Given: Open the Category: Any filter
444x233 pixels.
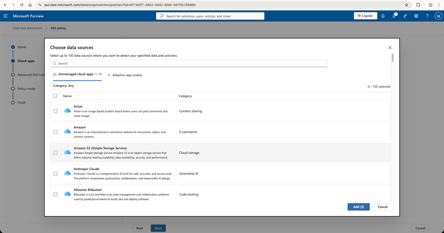Looking at the screenshot, I should (x=64, y=86).
